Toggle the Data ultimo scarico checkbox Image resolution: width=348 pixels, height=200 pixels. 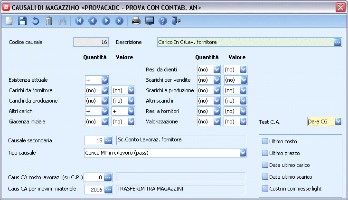pyautogui.click(x=265, y=176)
